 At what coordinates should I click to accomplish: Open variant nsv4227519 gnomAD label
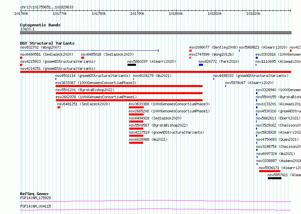(166, 132)
